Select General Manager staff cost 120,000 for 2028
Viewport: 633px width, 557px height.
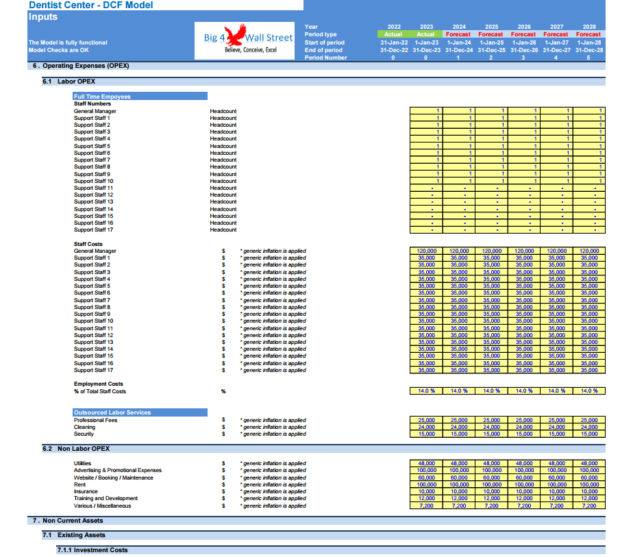(589, 251)
